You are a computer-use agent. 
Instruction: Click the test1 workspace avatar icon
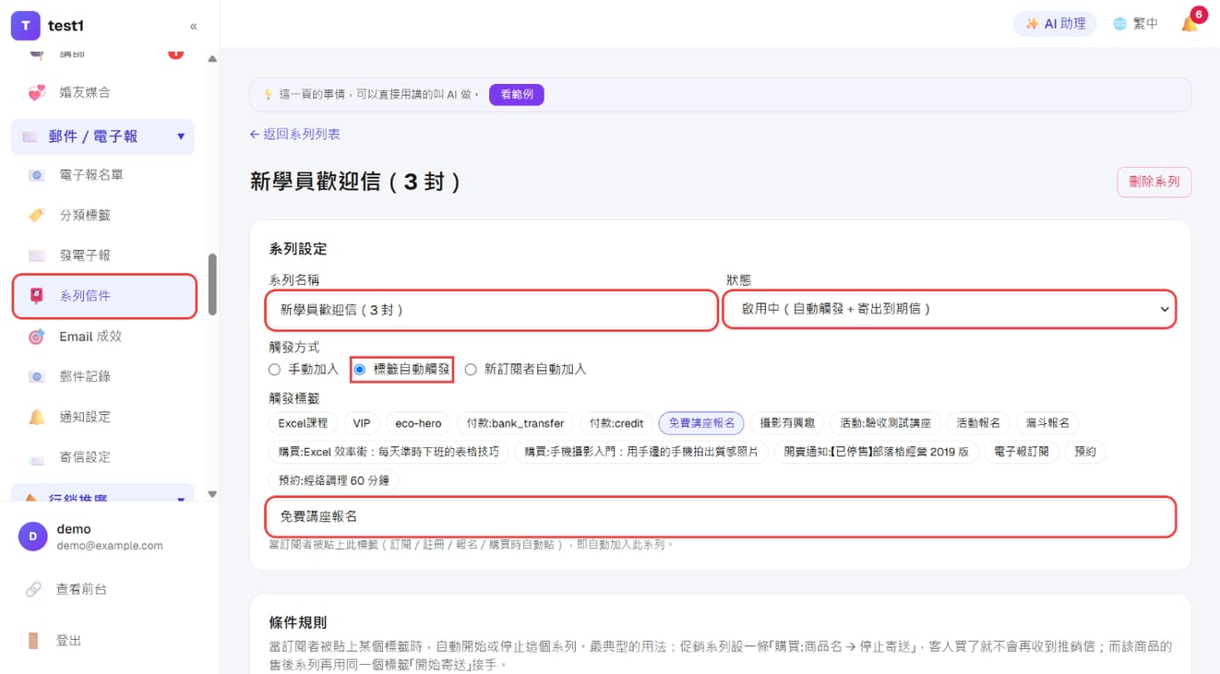pyautogui.click(x=25, y=26)
